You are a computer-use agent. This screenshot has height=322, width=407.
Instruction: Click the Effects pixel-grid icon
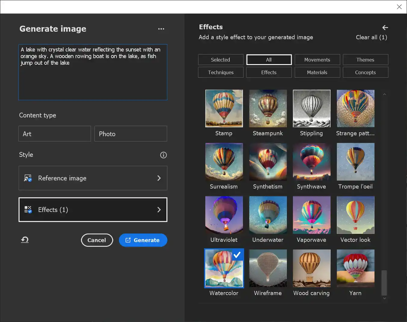pos(28,209)
